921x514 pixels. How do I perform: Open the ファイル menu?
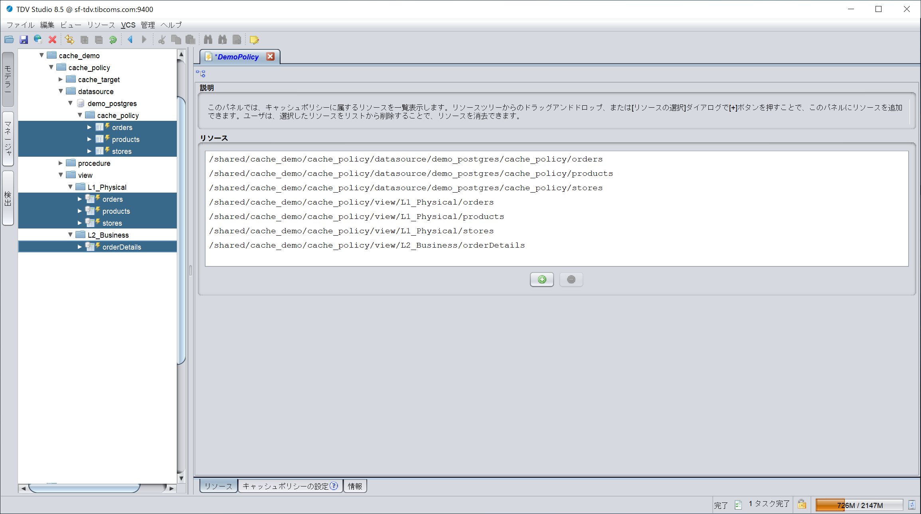pyautogui.click(x=20, y=25)
